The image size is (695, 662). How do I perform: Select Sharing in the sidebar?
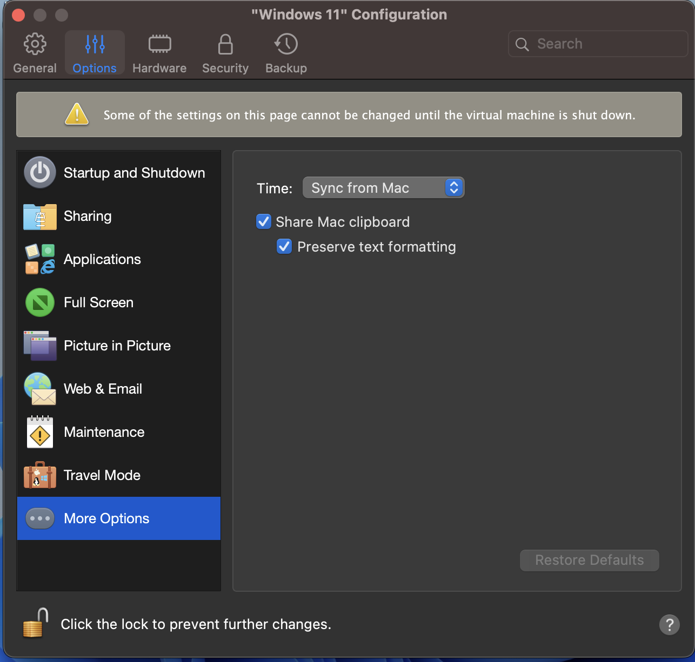pos(119,216)
